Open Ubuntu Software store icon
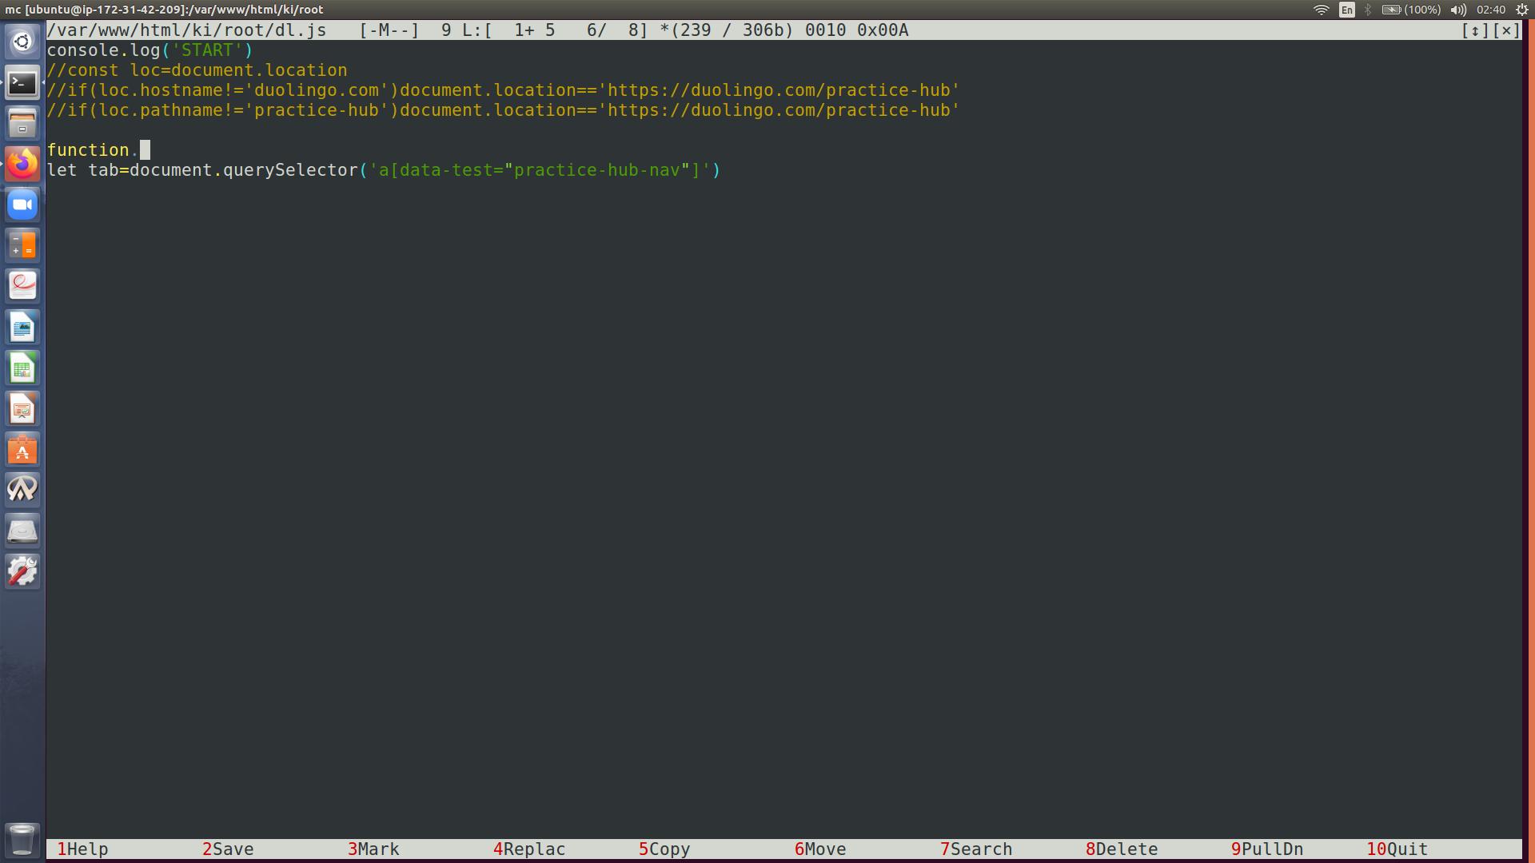The width and height of the screenshot is (1535, 863). [22, 450]
